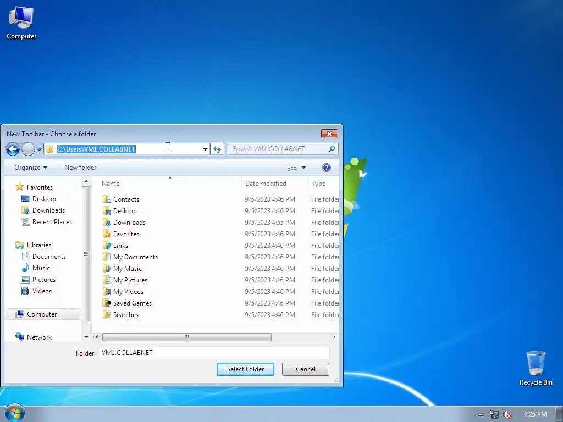This screenshot has height=422, width=563.
Task: Open the view options dropdown arrow
Action: [303, 168]
